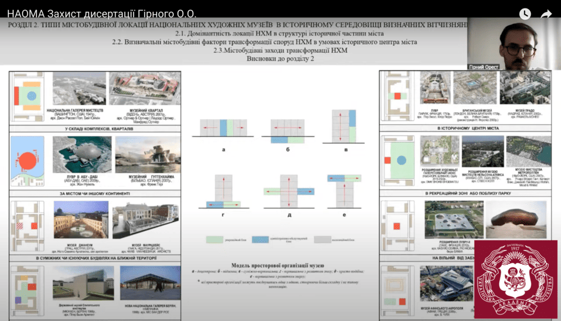The height and width of the screenshot is (321, 561).
Task: Click the cross-shaped diagram labeled д
Action: coord(289,191)
